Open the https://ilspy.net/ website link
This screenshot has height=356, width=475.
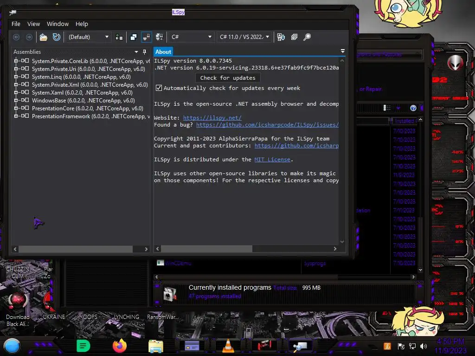pyautogui.click(x=212, y=118)
